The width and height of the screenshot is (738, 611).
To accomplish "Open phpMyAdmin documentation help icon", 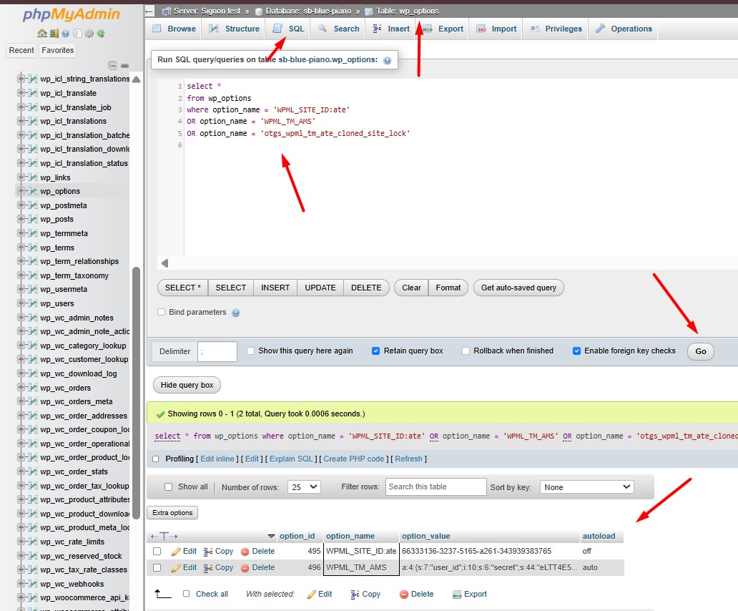I will click(x=65, y=34).
